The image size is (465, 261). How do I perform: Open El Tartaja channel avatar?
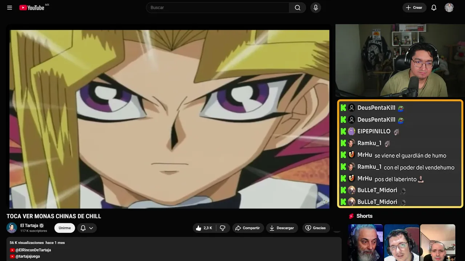[x=12, y=228]
